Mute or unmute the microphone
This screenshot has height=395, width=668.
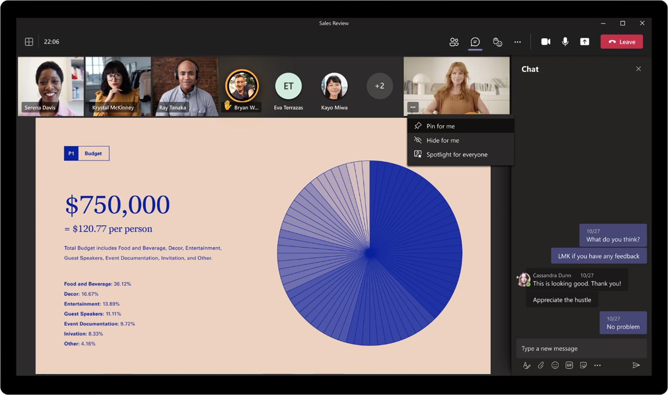[565, 42]
